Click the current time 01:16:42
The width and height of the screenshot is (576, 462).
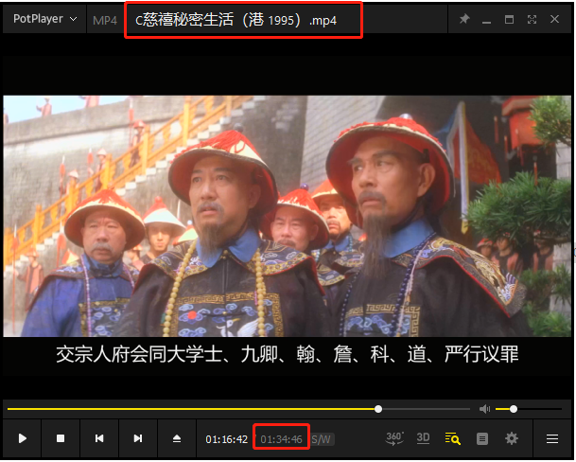click(x=226, y=439)
